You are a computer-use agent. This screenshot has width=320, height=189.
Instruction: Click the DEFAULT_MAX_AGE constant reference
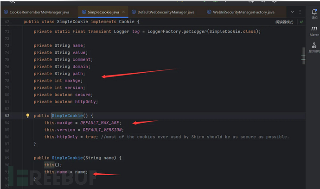(100, 123)
